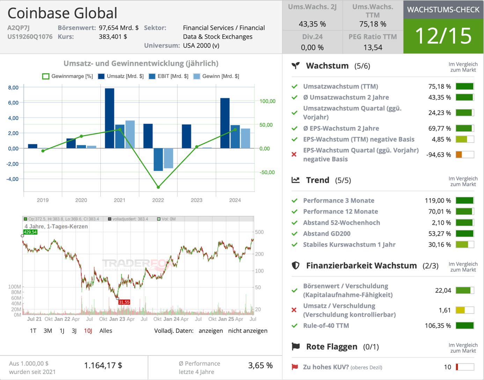484x380 pixels.
Task: Click the Rote Flaggen black flag icon
Action: coord(296,346)
